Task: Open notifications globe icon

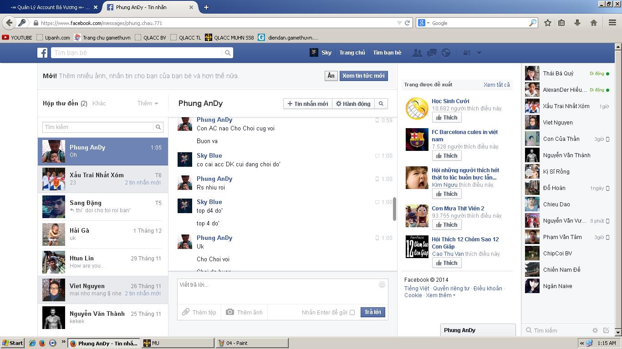Action: [x=446, y=53]
